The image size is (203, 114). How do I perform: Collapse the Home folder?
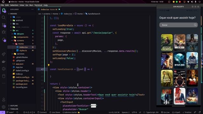(x=13, y=44)
